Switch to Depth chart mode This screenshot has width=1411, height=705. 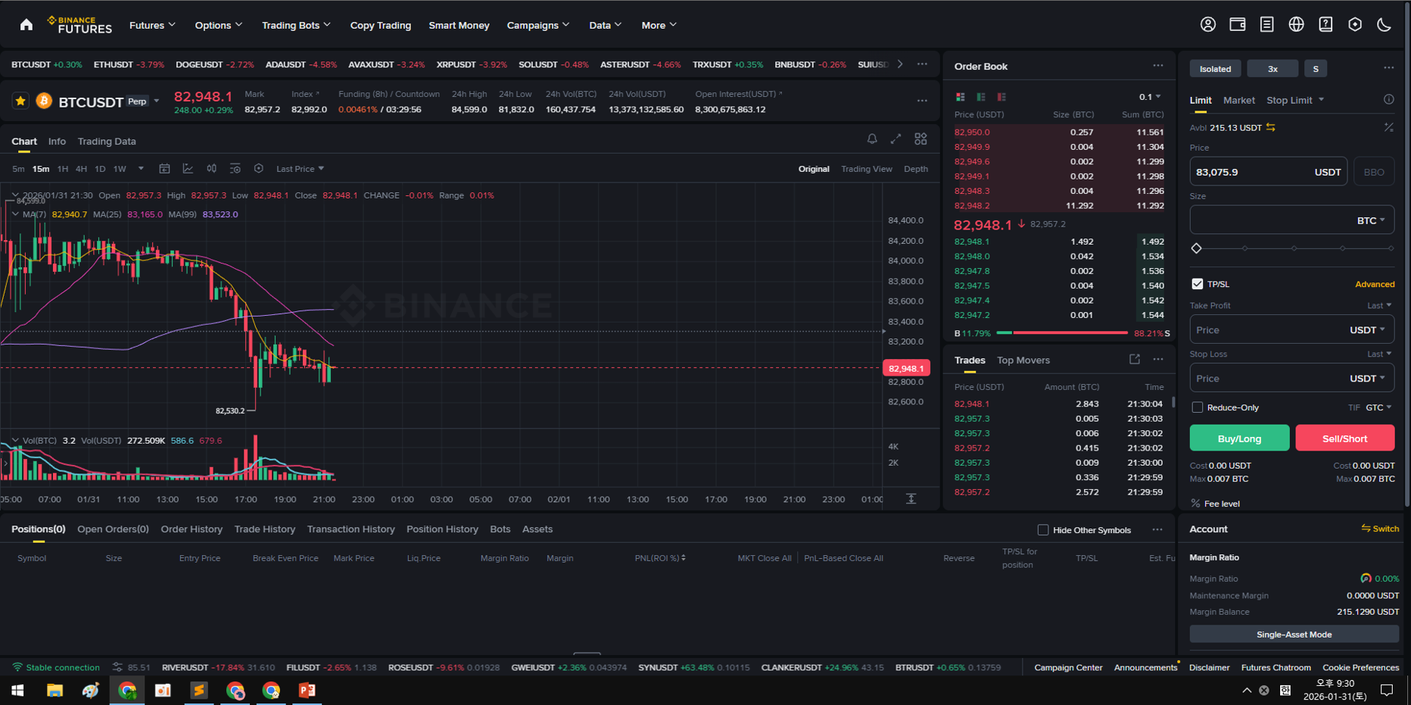915,169
